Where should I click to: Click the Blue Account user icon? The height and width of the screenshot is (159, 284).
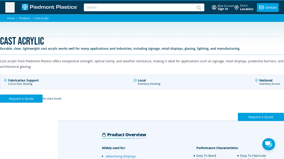pyautogui.click(x=214, y=7)
